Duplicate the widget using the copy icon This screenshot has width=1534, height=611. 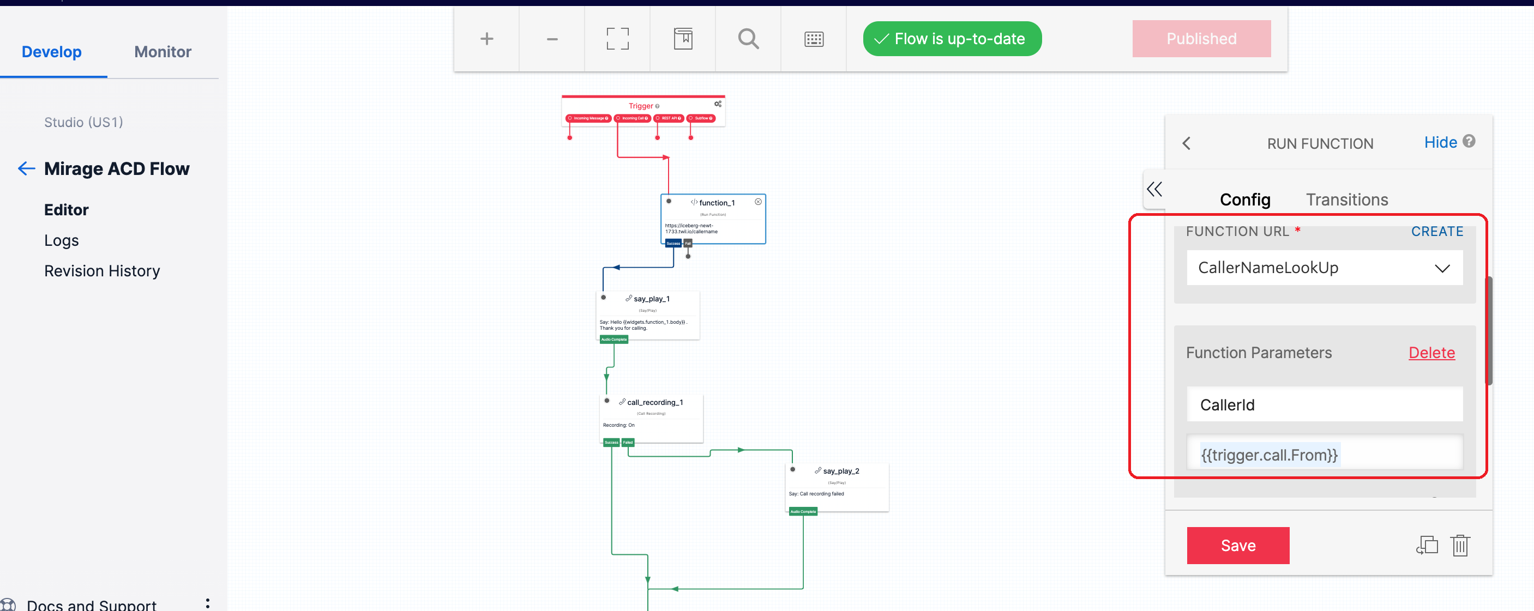1427,545
